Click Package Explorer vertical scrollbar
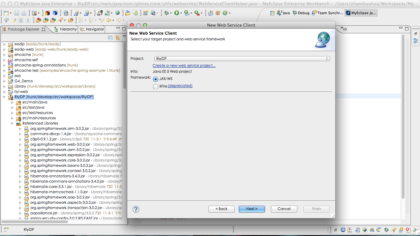The height and width of the screenshot is (236, 420). (125, 66)
